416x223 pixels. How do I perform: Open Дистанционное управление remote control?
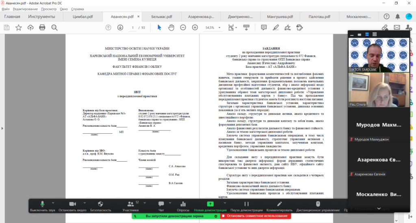[x=318, y=206]
